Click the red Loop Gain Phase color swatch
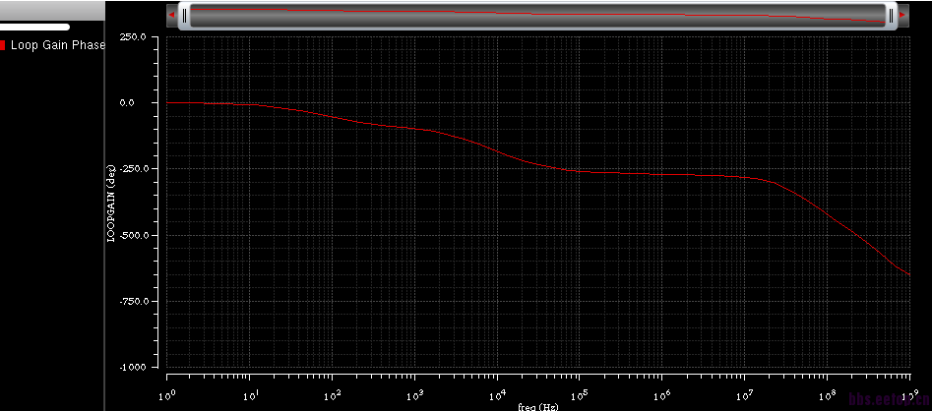Viewport: 932px width, 411px height. click(2, 45)
